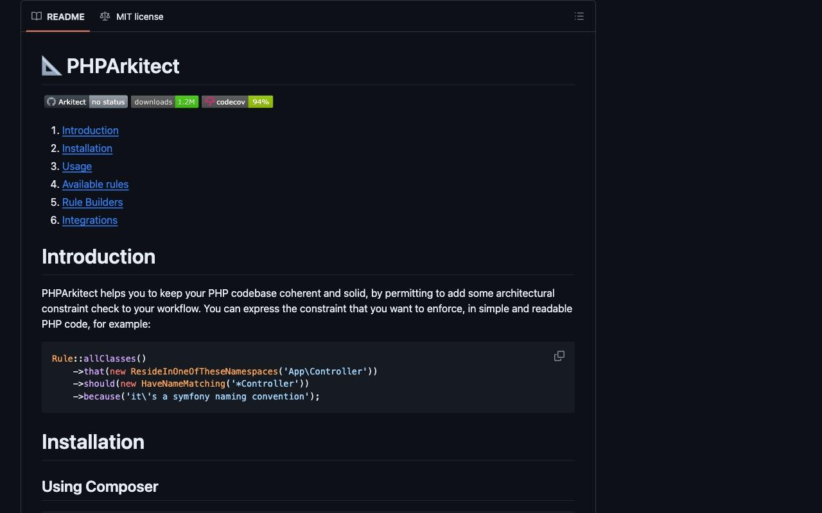Click the PHPArkitect main heading

(x=110, y=65)
